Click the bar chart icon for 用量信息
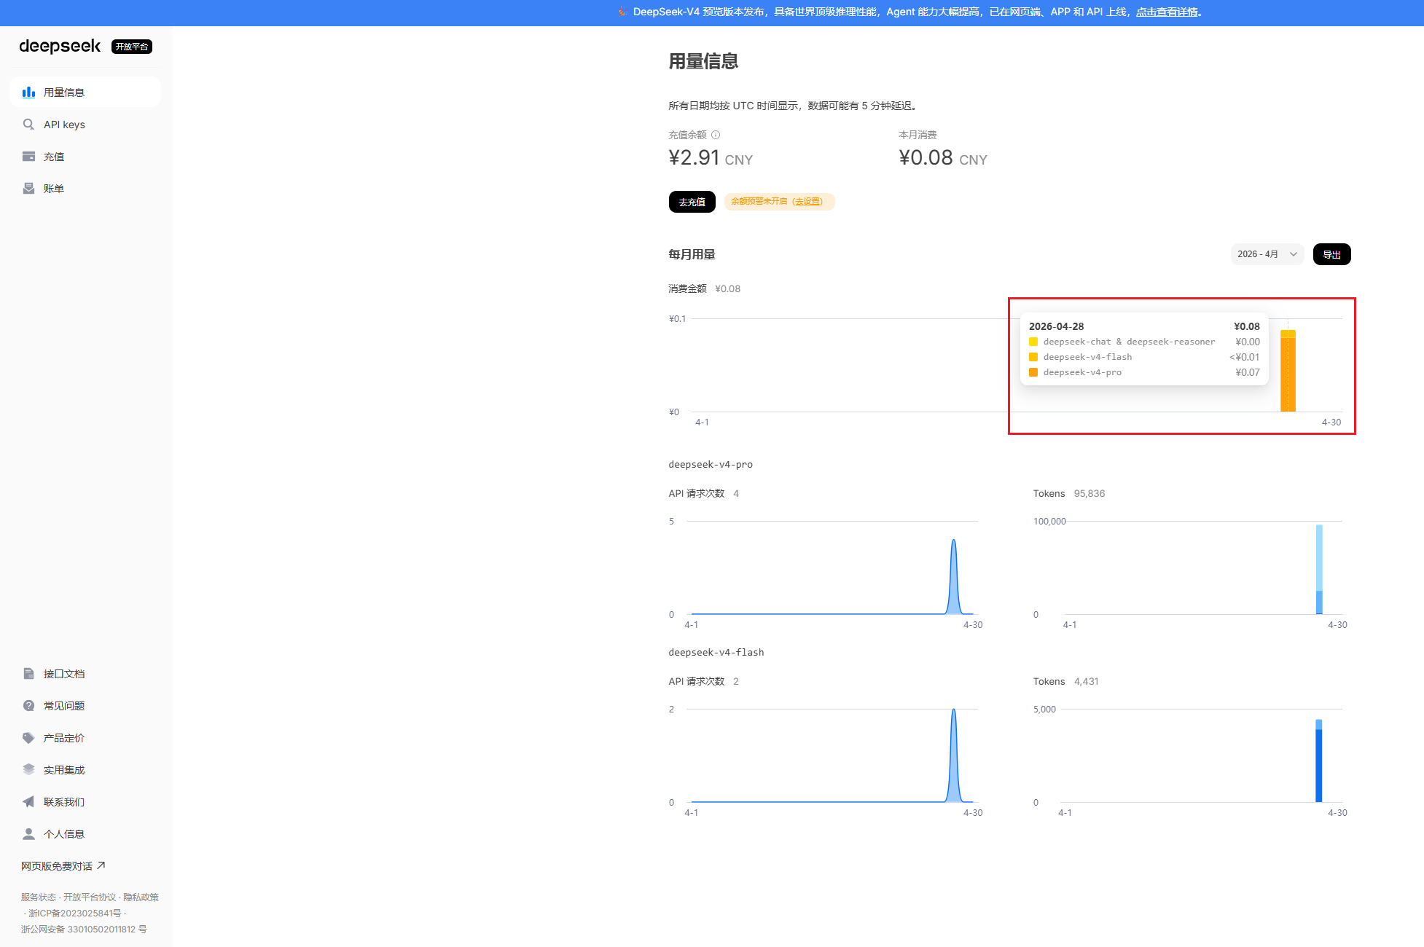 [x=28, y=92]
